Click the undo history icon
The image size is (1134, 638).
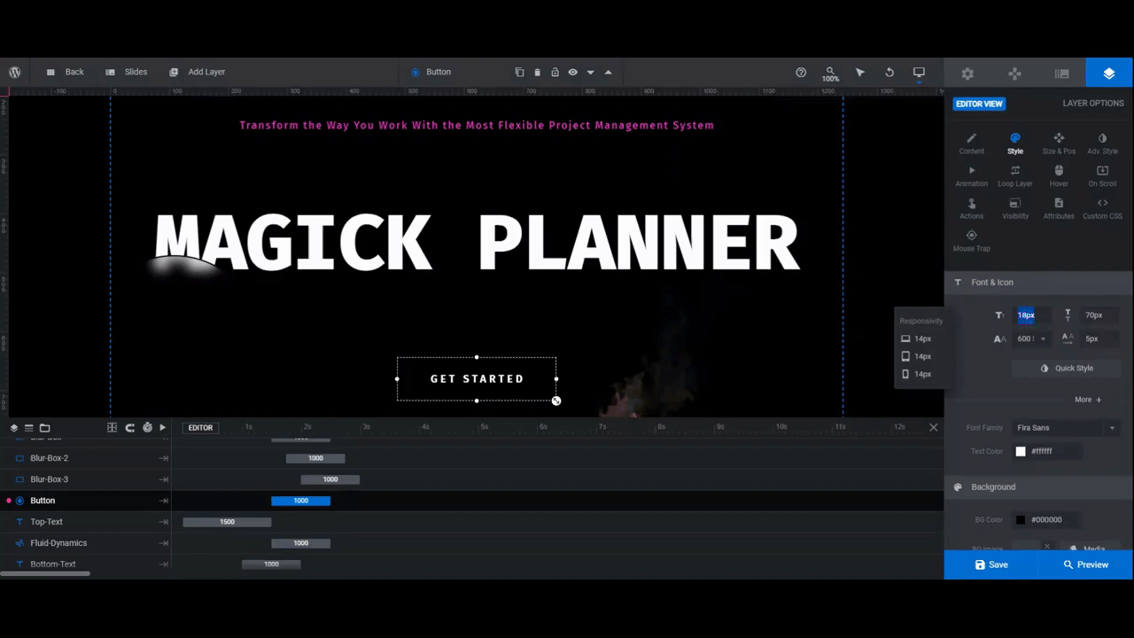889,73
